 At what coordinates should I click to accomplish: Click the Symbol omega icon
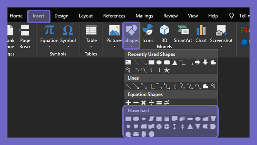click(68, 30)
